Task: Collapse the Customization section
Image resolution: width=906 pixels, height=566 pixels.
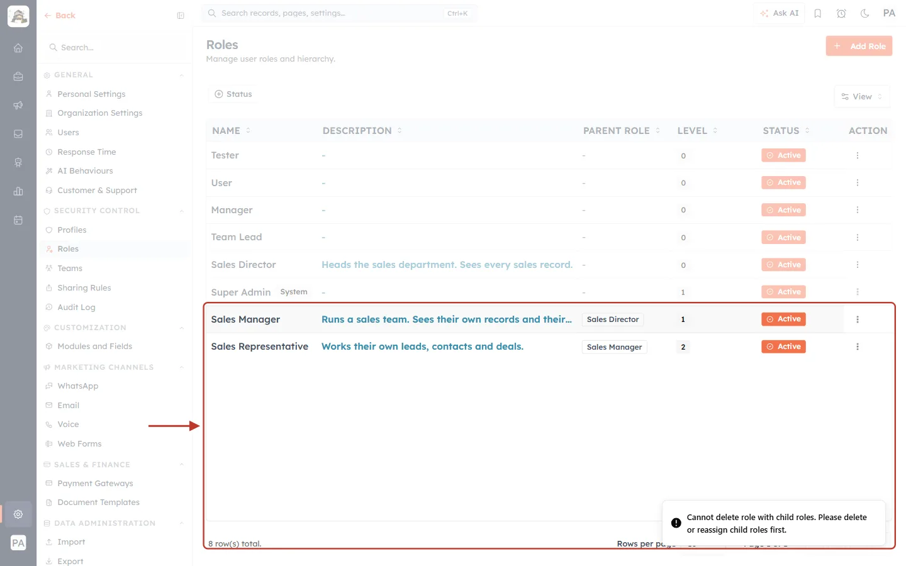Action: pyautogui.click(x=182, y=328)
